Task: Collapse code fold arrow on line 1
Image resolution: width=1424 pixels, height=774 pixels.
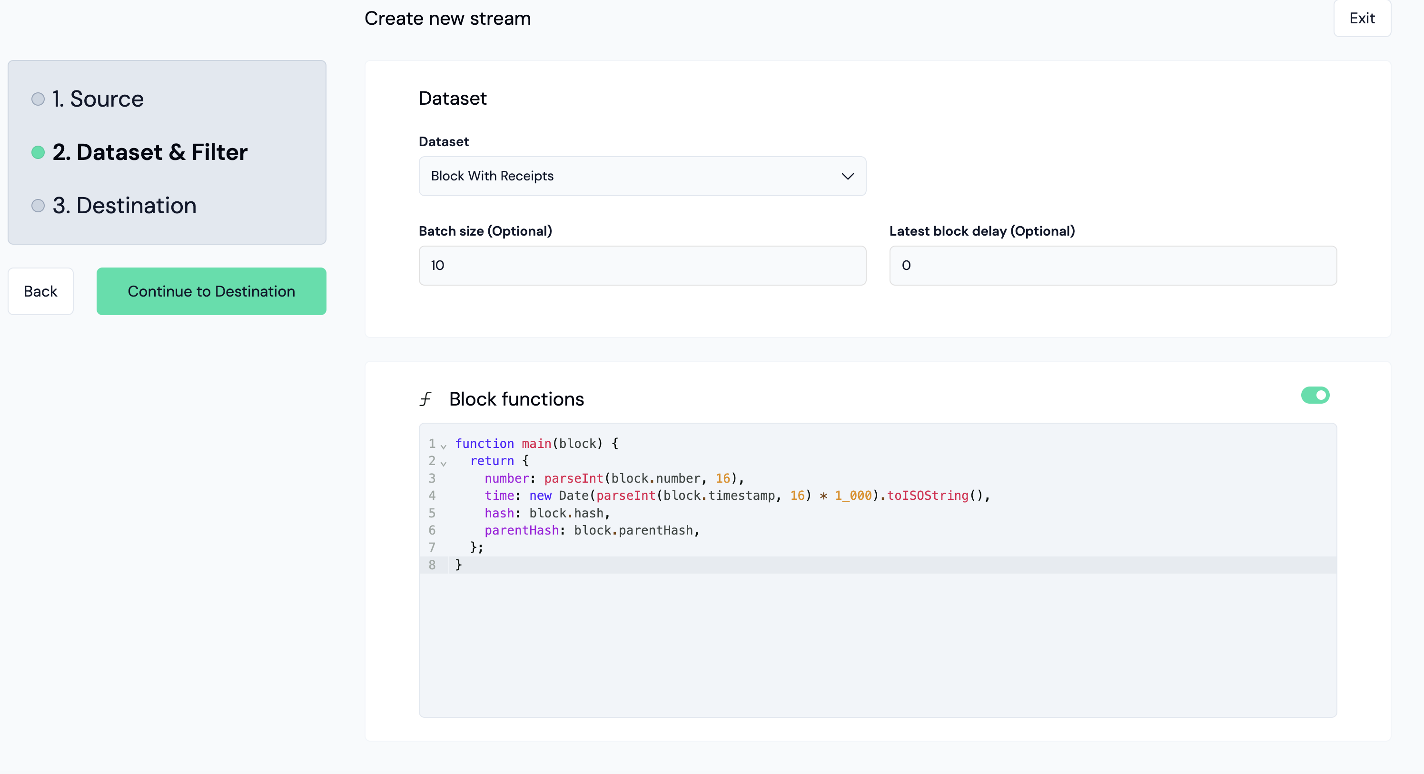Action: [444, 446]
